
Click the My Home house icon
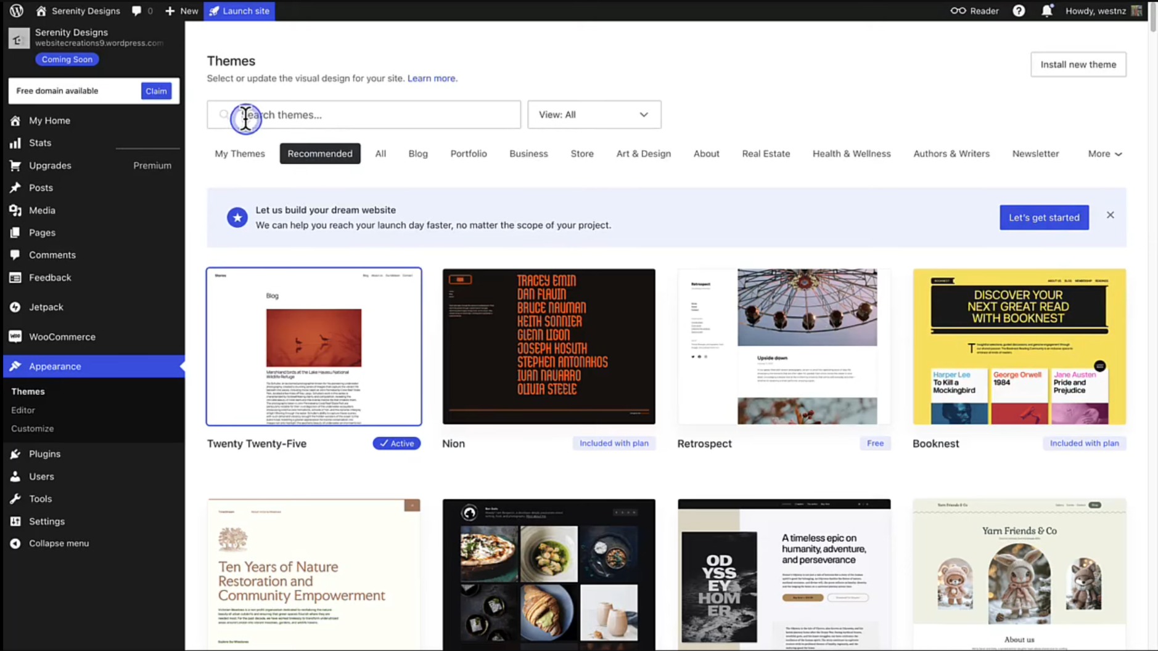coord(15,121)
